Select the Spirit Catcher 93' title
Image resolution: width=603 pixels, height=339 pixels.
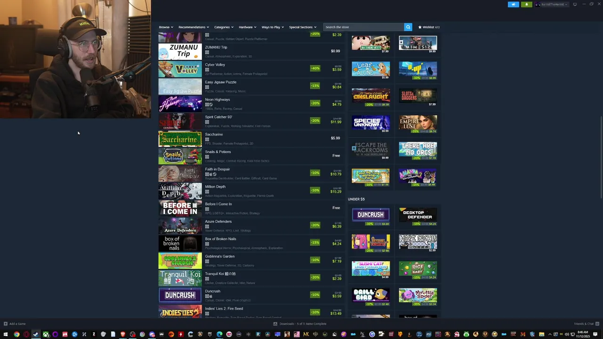pos(219,117)
